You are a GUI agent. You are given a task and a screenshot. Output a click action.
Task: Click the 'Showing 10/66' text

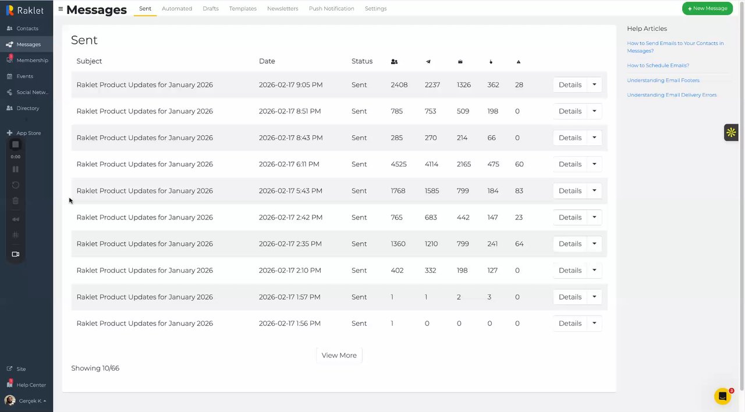[x=95, y=368]
